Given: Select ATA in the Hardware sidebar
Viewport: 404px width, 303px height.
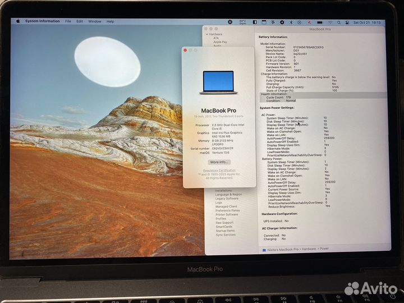Looking at the screenshot, I should tap(216, 38).
